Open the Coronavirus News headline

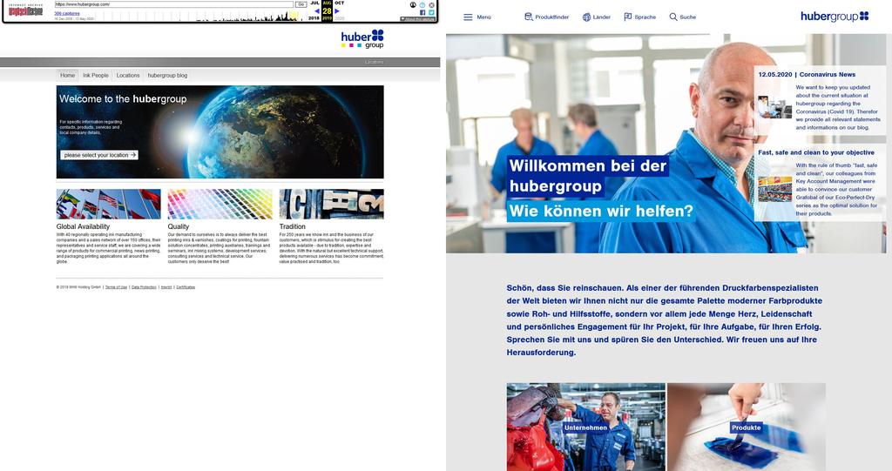(807, 75)
